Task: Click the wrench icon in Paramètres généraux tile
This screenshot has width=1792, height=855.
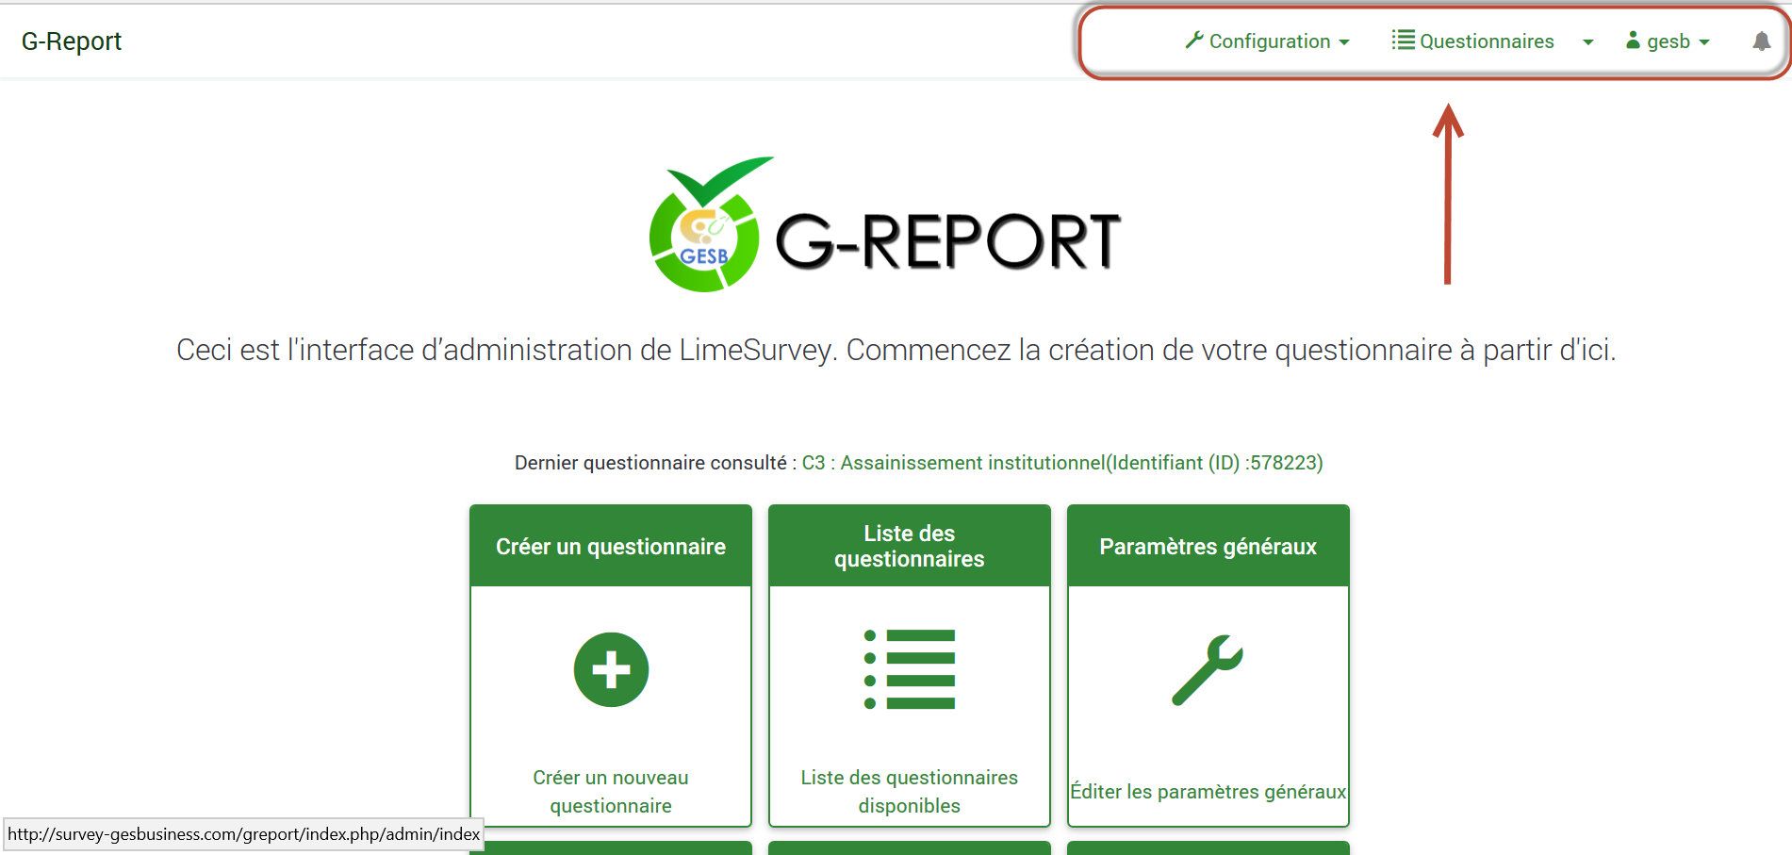Action: (x=1208, y=669)
